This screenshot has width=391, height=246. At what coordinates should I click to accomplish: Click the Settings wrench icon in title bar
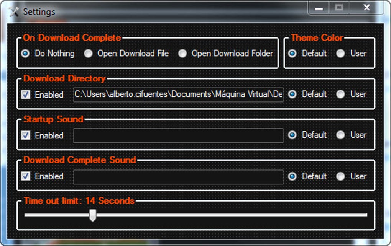[x=13, y=12]
